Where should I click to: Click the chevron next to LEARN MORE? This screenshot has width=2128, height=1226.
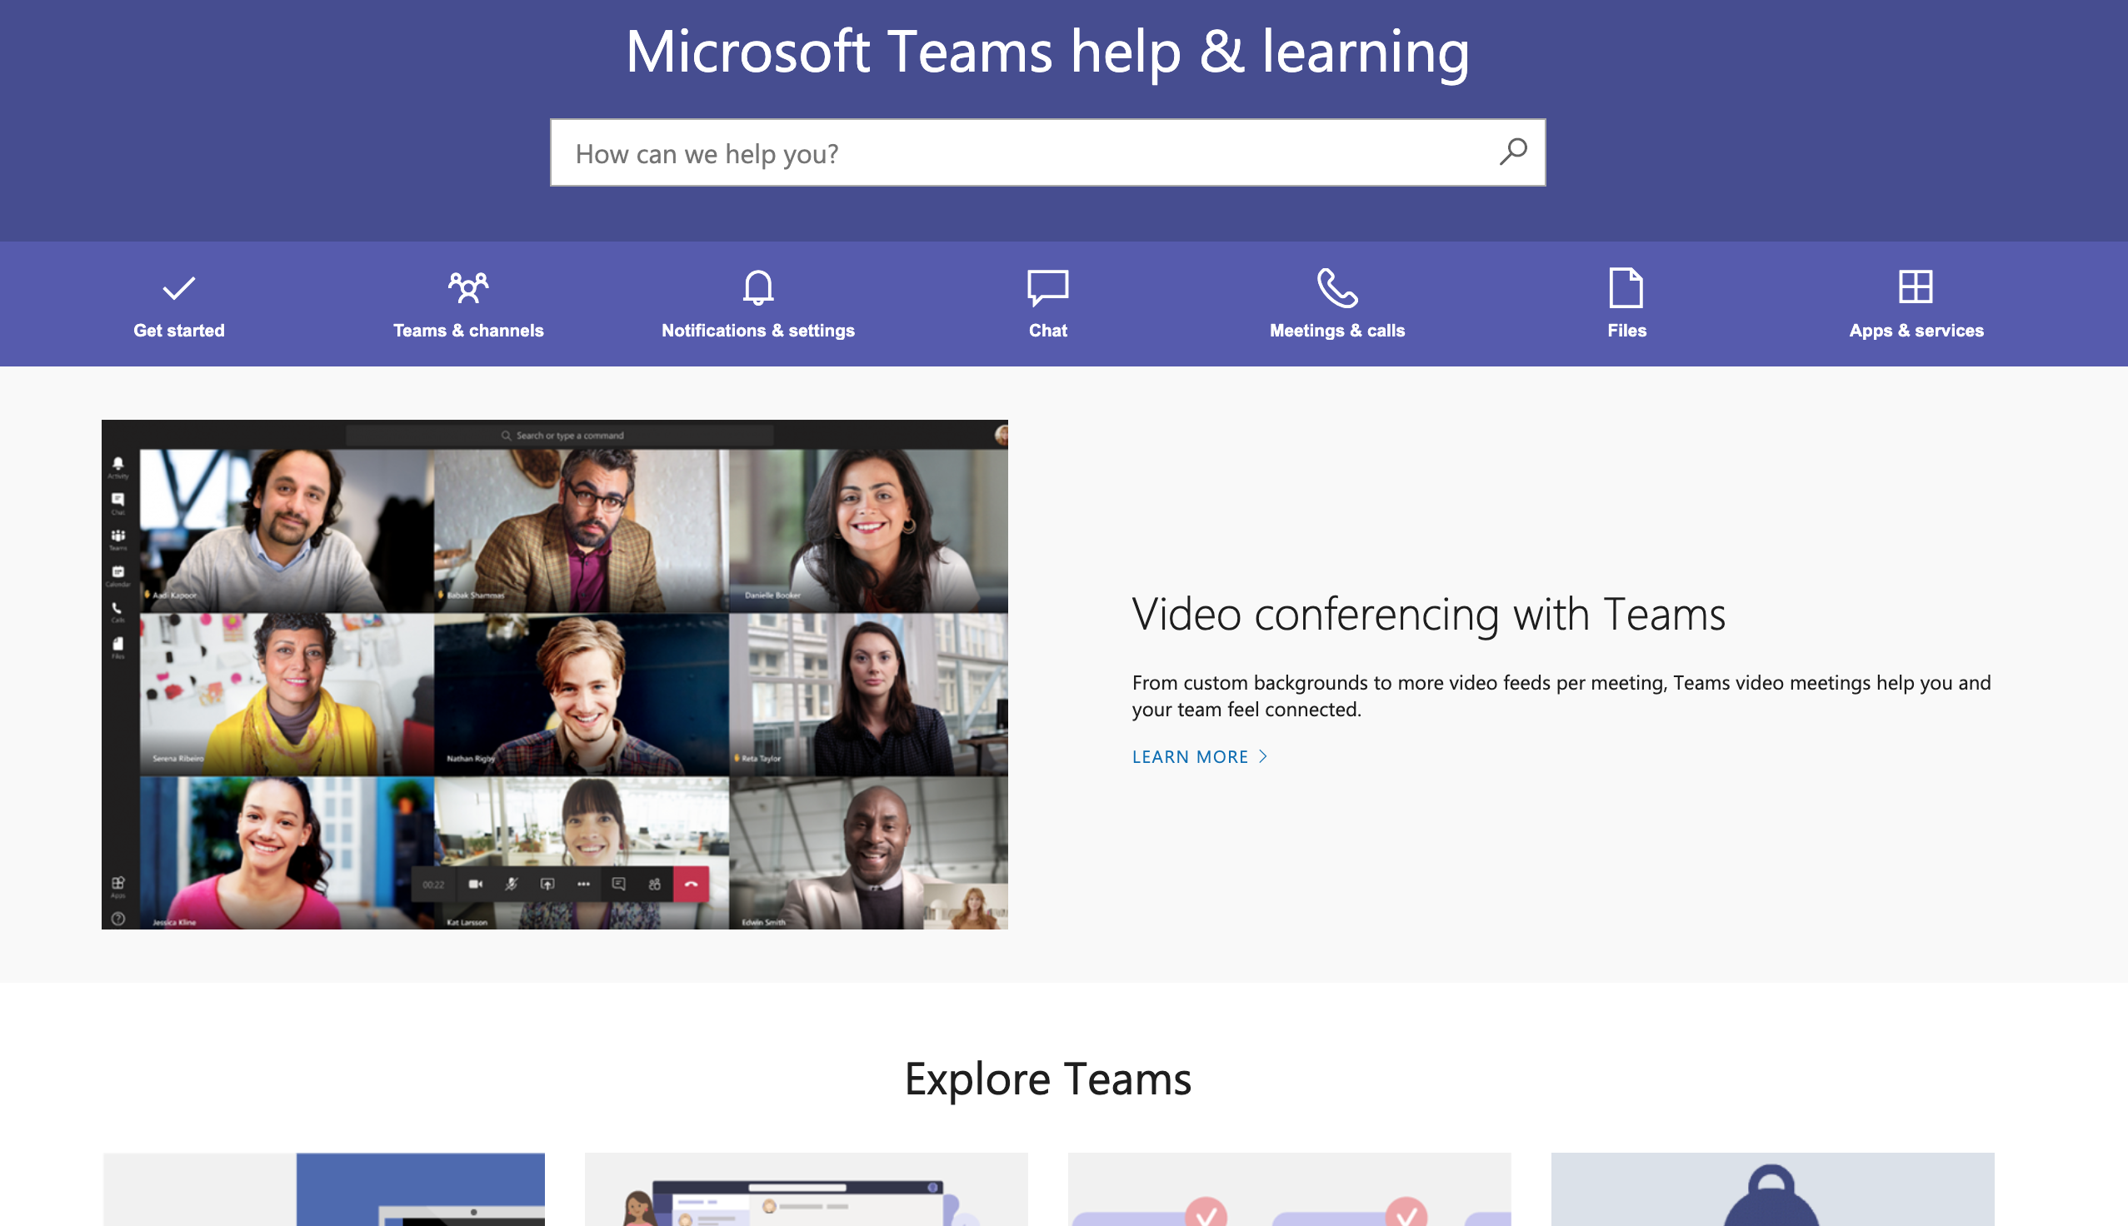point(1262,756)
